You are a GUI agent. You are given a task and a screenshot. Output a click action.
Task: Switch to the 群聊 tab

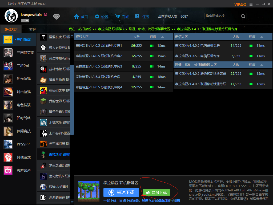pos(32,29)
